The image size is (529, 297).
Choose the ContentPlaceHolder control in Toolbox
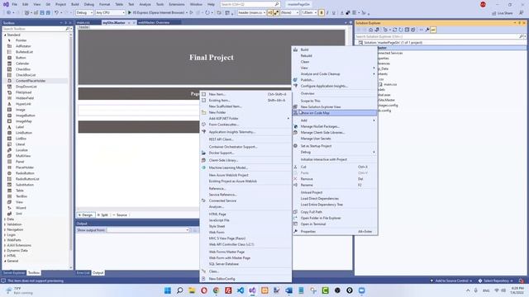click(31, 81)
